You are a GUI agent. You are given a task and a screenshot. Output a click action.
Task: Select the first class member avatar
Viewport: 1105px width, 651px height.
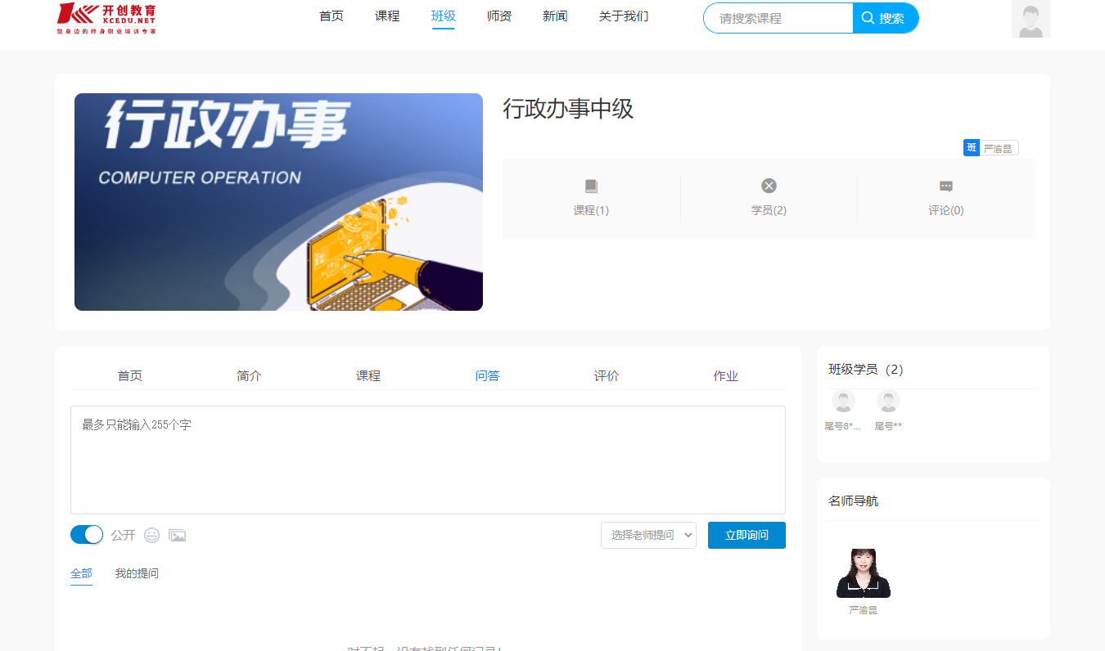[843, 402]
